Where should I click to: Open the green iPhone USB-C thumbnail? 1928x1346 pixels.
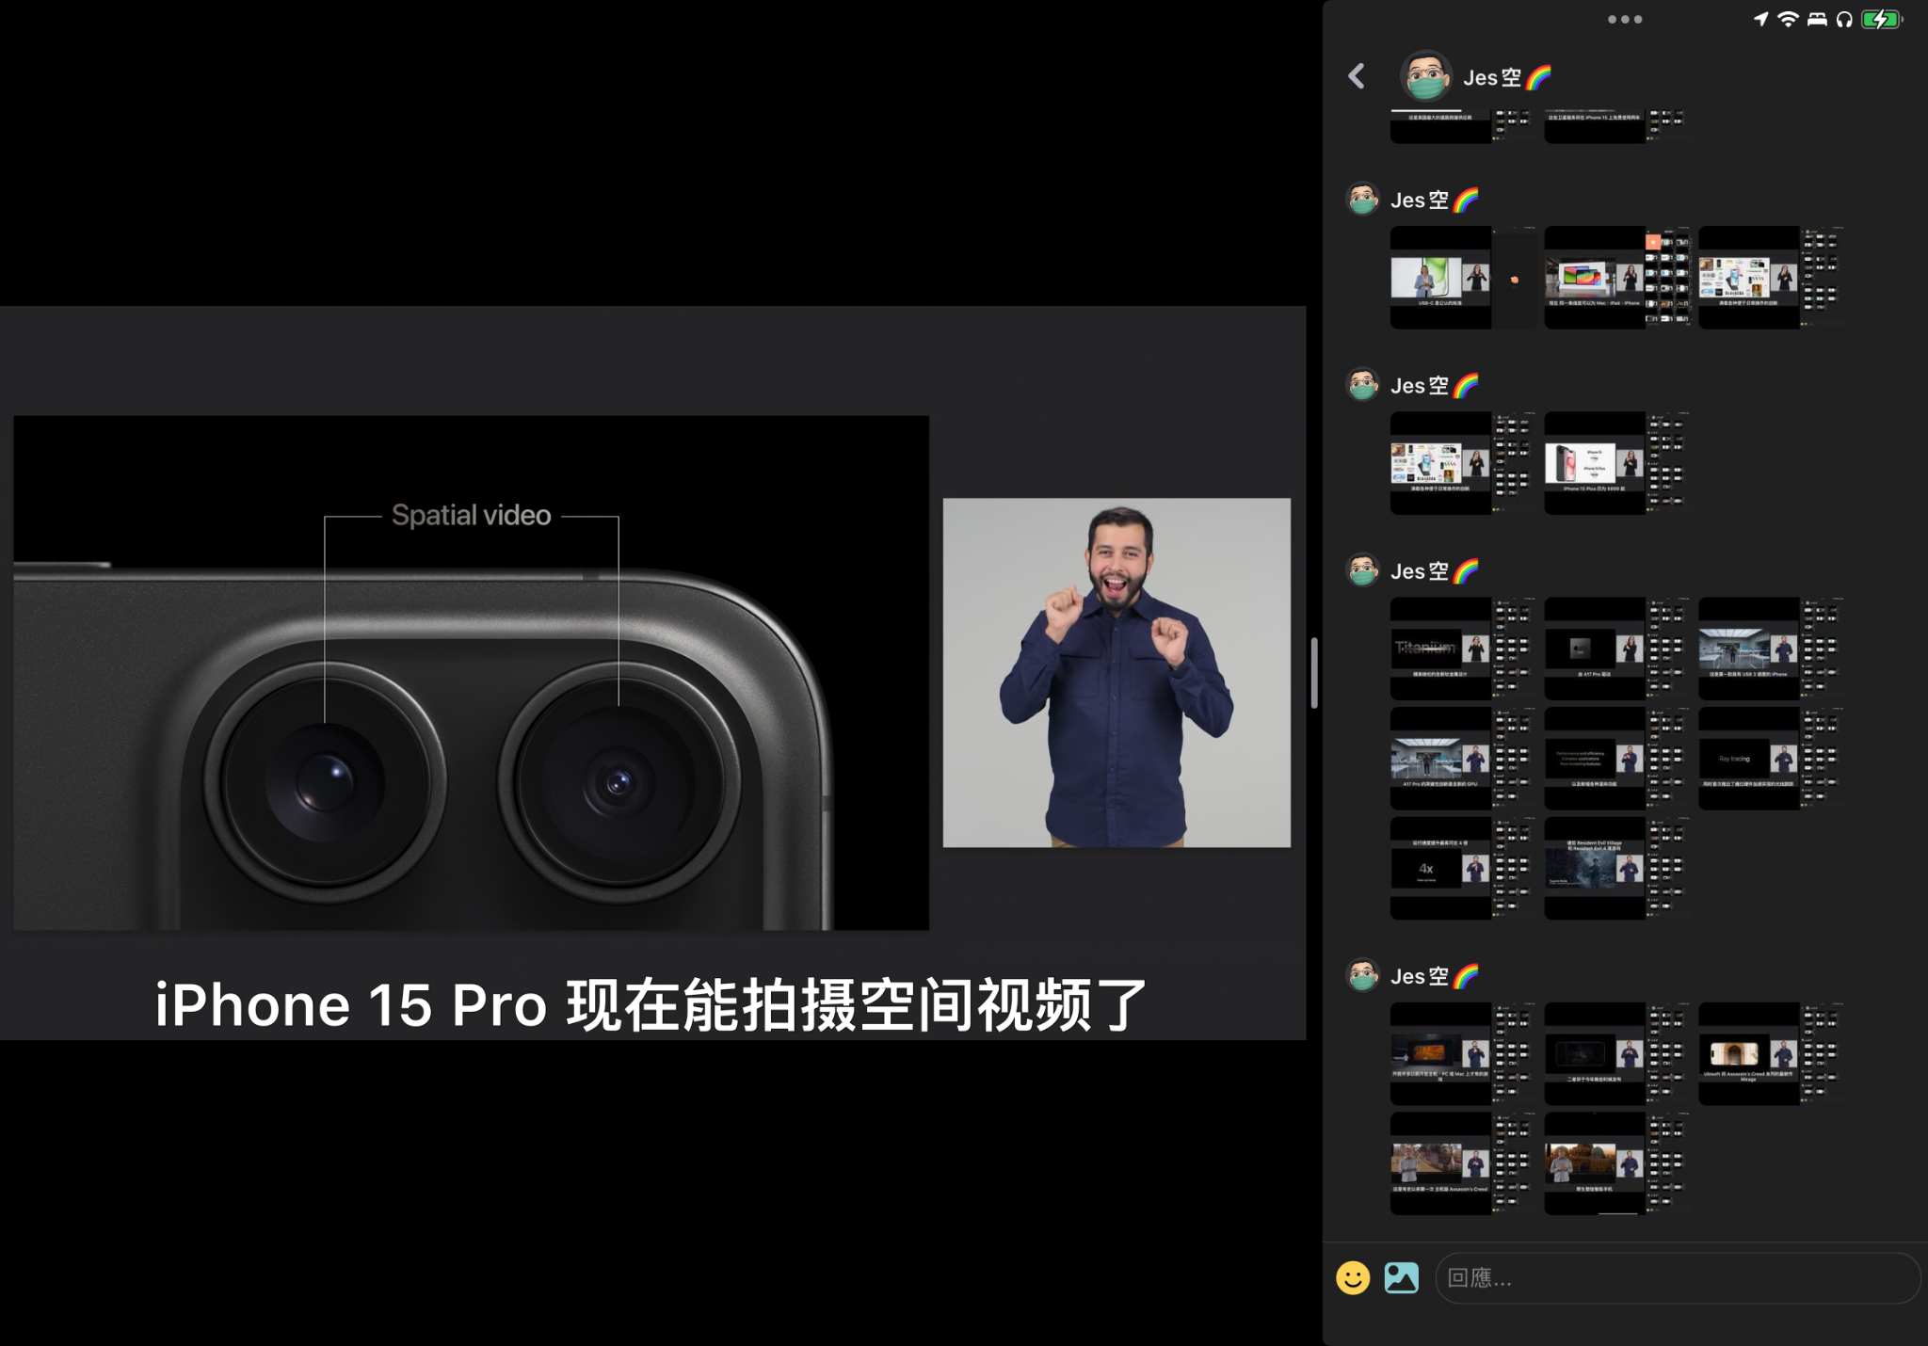[x=1462, y=278]
